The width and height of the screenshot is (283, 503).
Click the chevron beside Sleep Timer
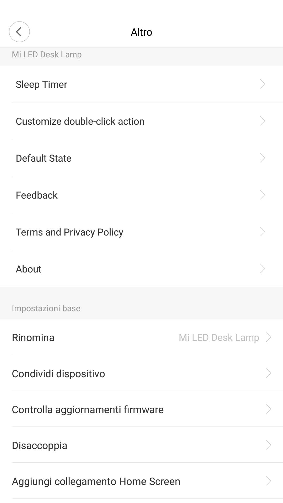coord(263,84)
